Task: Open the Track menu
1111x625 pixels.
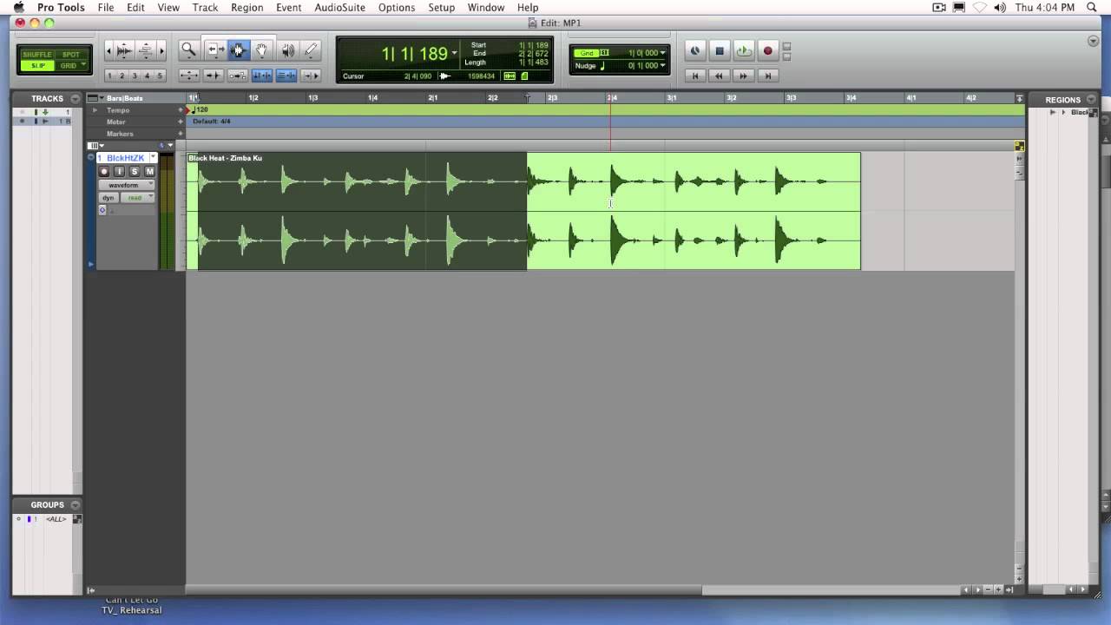Action: coord(205,8)
